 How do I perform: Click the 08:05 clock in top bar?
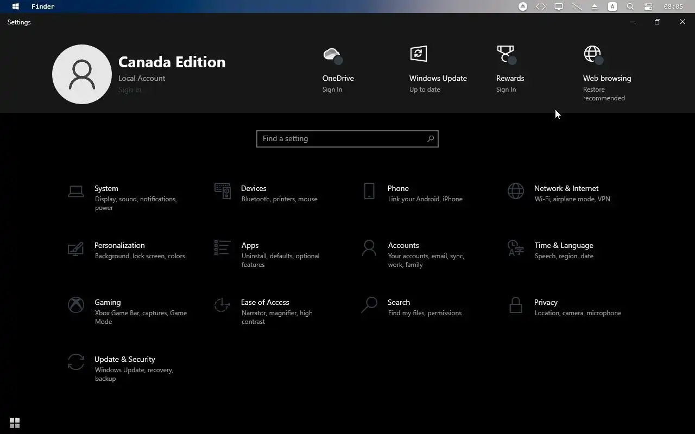(x=673, y=7)
